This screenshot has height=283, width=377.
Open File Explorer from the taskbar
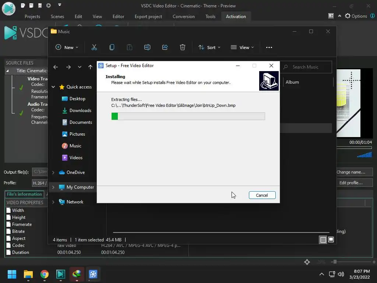coord(28,274)
